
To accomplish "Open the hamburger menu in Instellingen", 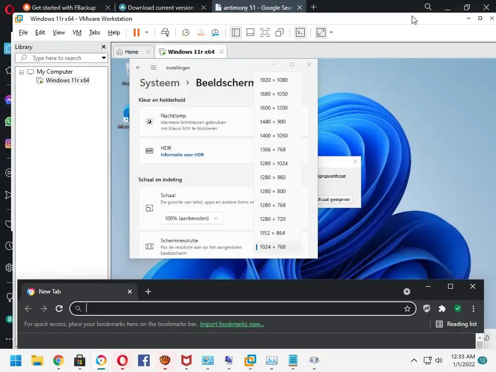I will (x=154, y=67).
